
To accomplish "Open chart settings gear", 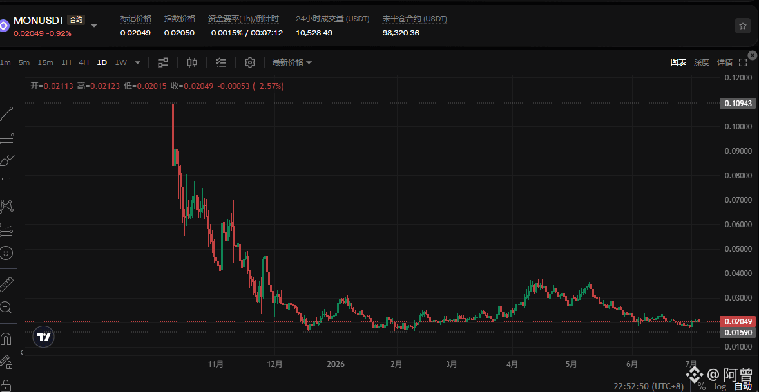I will click(x=250, y=62).
